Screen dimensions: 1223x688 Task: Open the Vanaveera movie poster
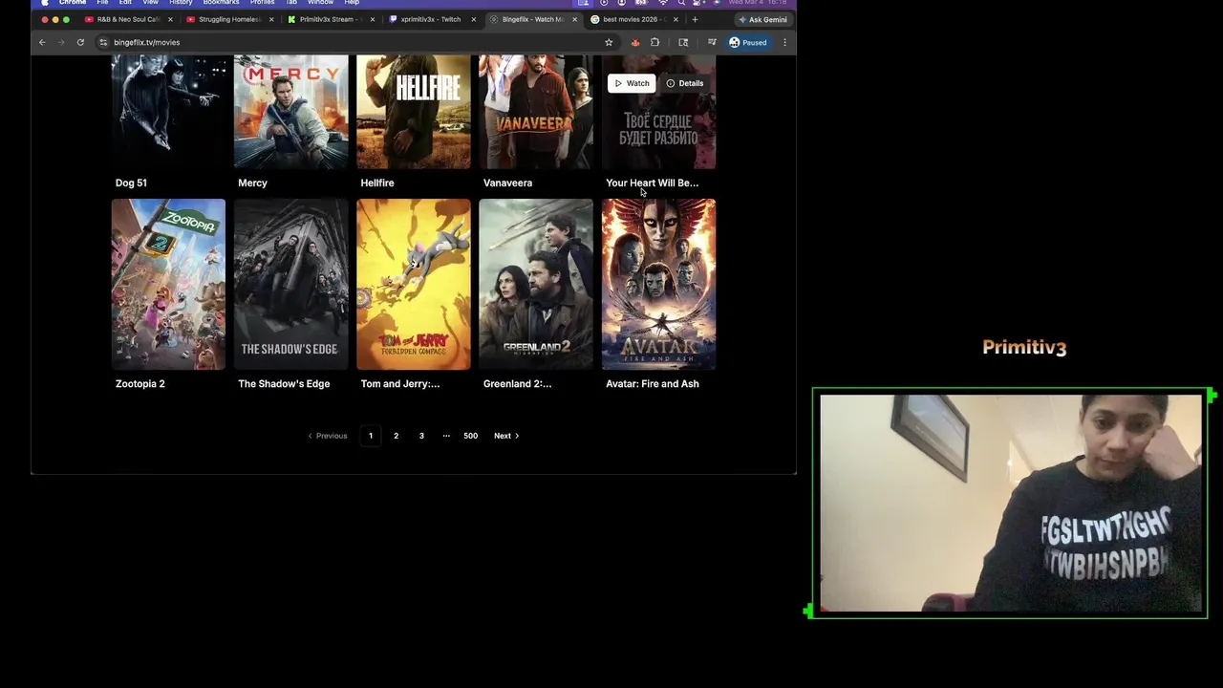[x=536, y=112]
